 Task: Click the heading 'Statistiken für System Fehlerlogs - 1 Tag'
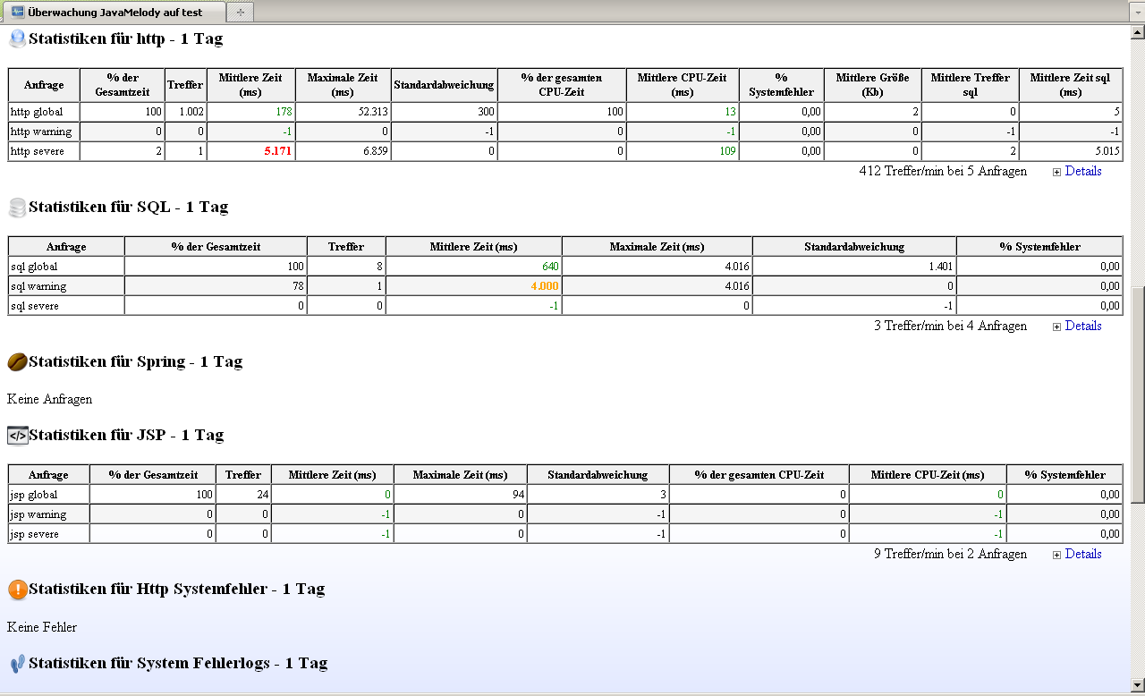pyautogui.click(x=178, y=663)
